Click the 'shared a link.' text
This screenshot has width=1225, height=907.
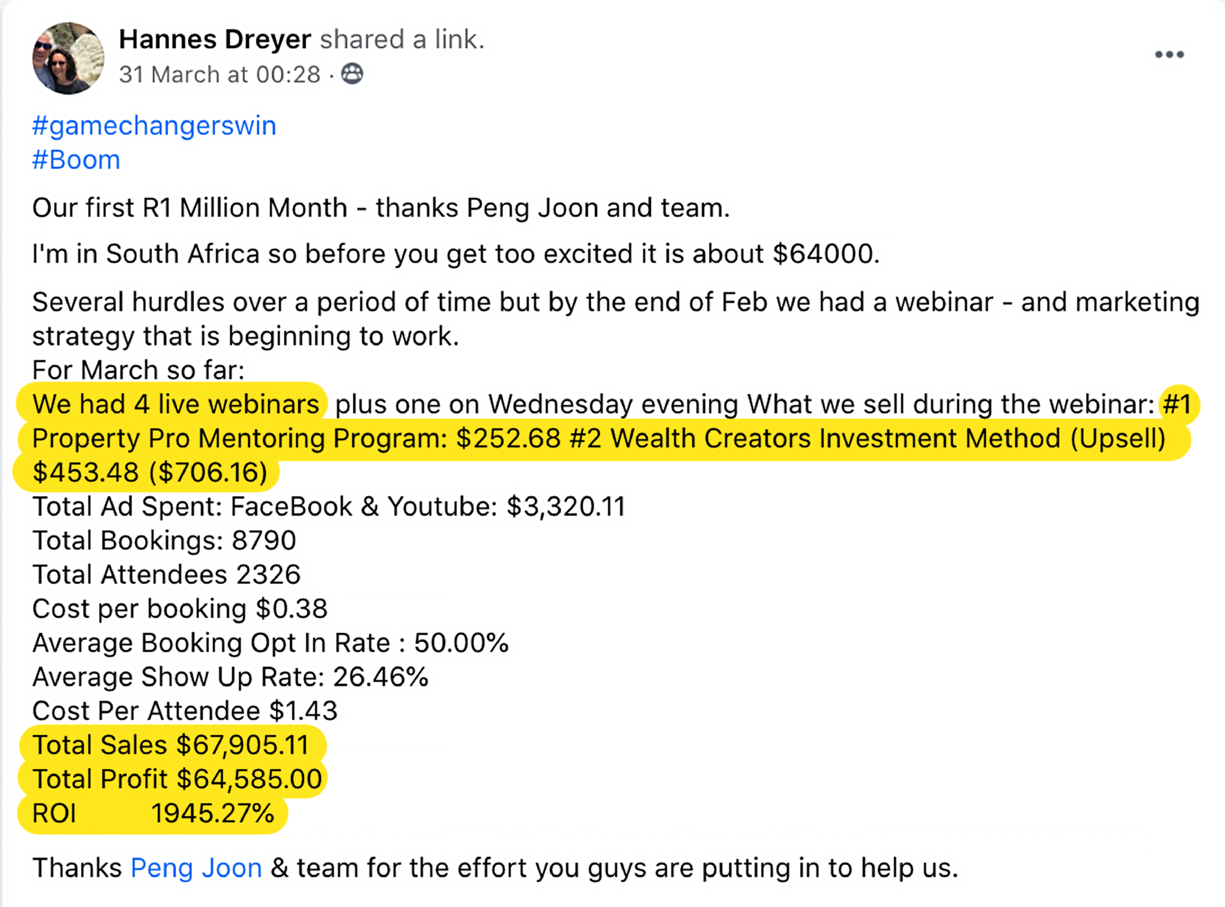point(402,40)
